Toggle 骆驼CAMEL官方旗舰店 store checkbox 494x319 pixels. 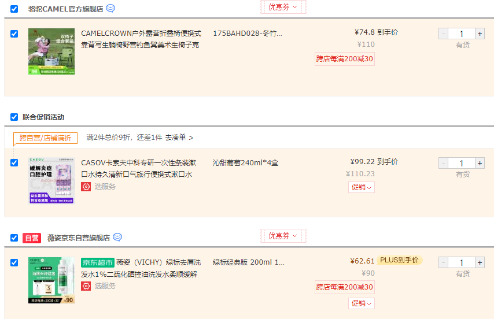click(14, 9)
